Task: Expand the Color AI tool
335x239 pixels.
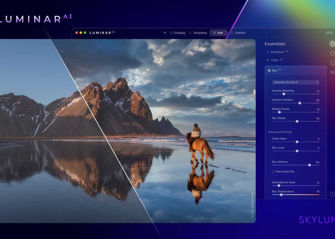Action: pyautogui.click(x=274, y=60)
